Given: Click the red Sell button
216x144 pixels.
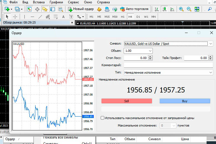Looking at the screenshot, I should click(x=127, y=101).
